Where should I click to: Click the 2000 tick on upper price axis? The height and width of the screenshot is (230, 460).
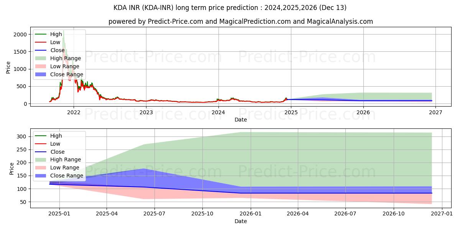tap(20, 34)
